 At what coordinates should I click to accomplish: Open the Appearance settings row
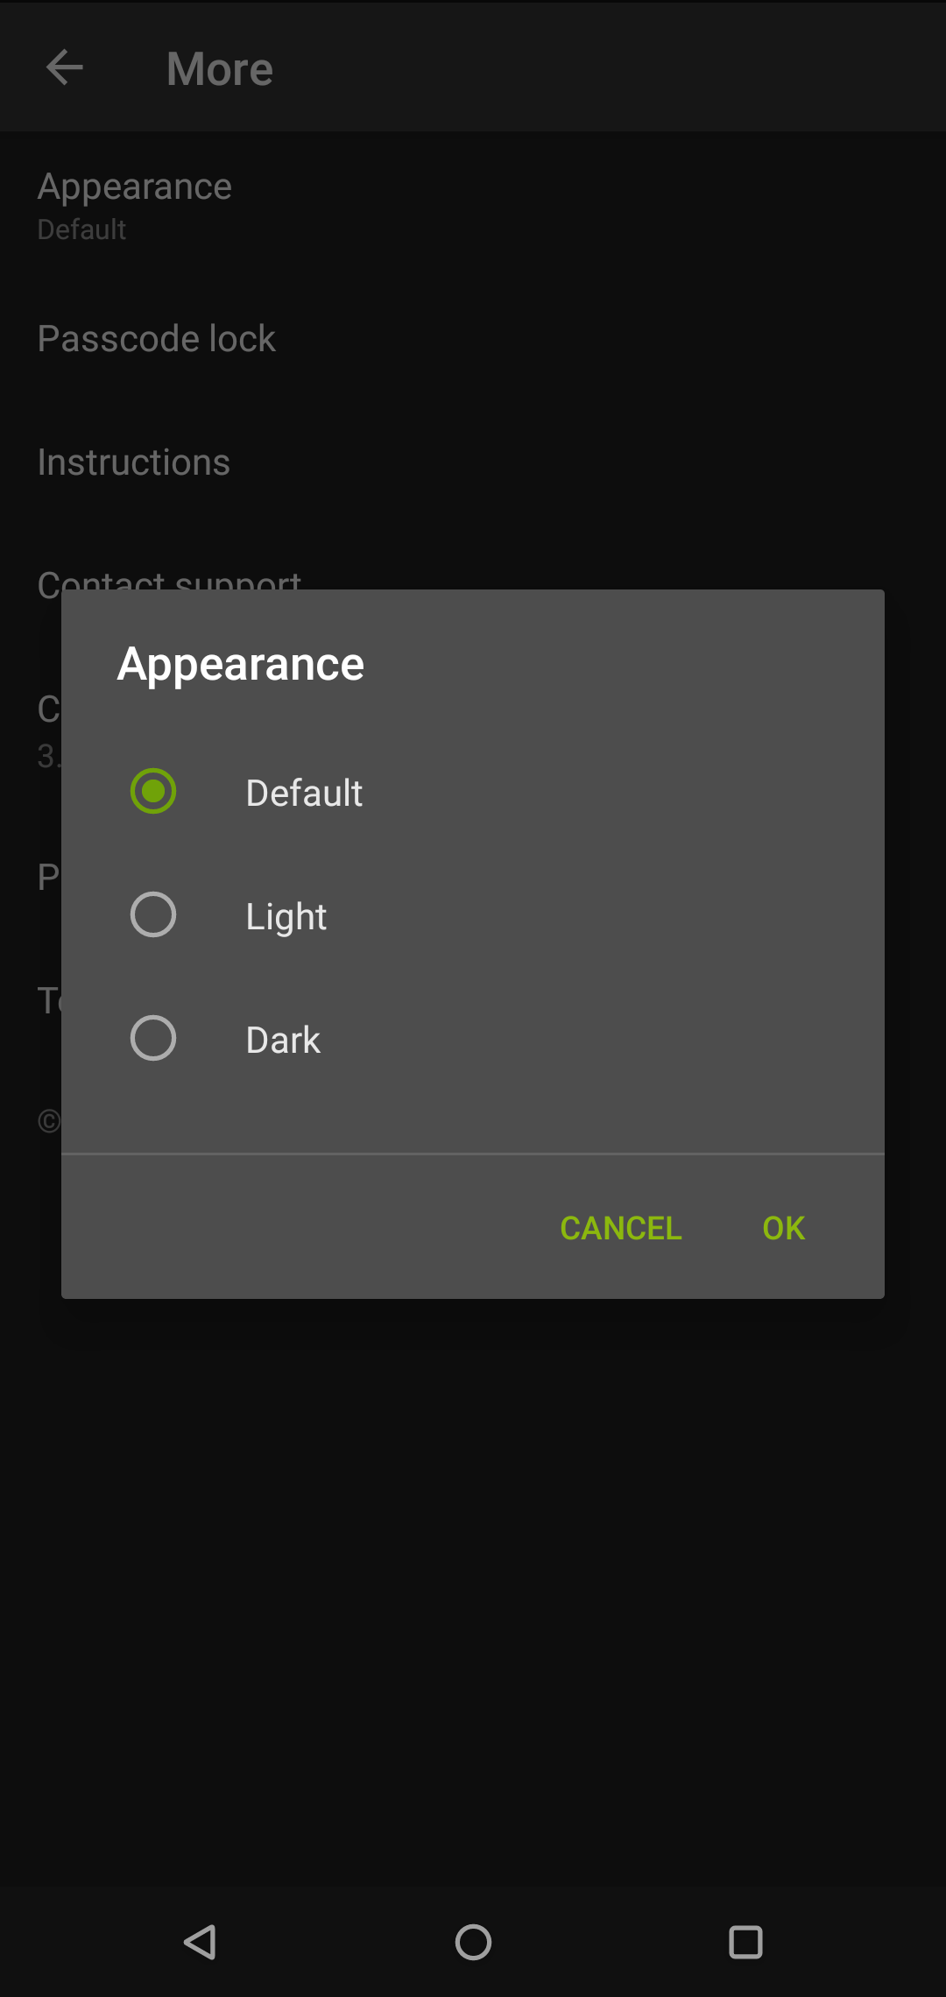[x=473, y=207]
